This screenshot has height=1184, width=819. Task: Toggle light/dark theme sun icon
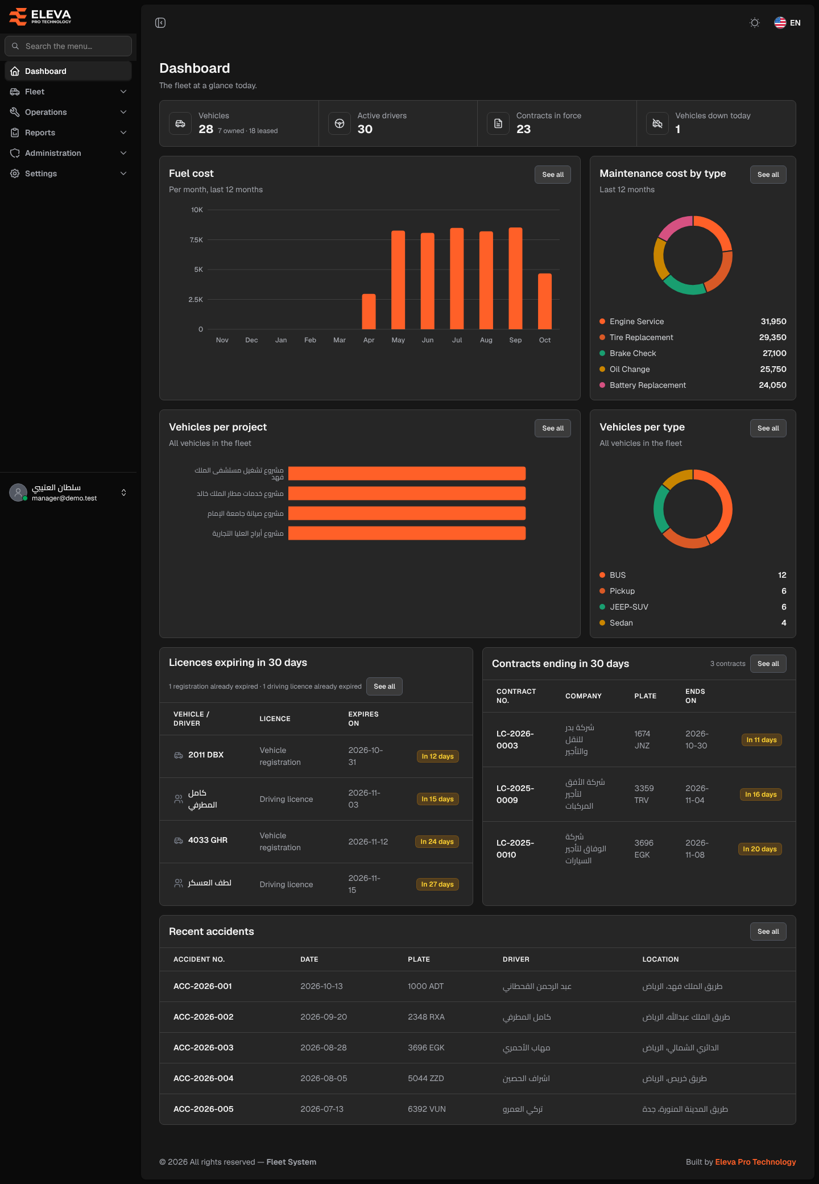[x=755, y=23]
